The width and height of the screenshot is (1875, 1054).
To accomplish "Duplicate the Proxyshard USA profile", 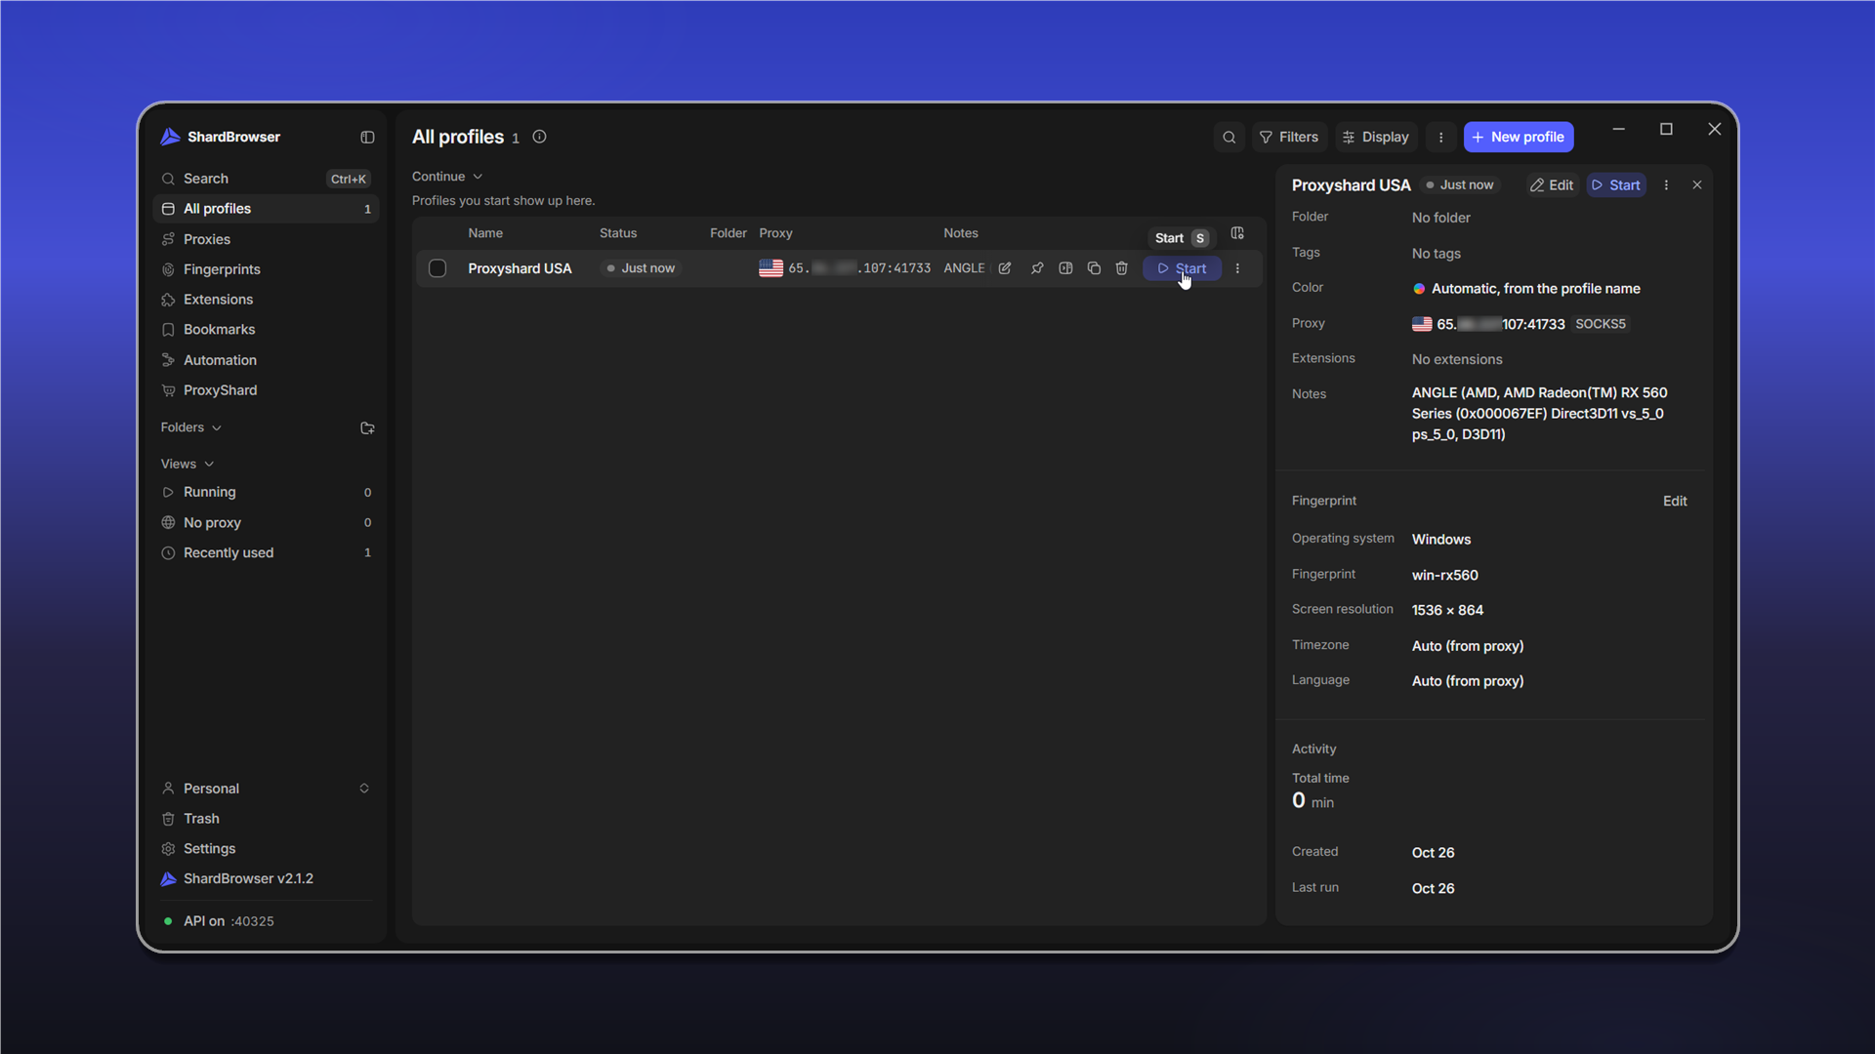I will 1094,268.
